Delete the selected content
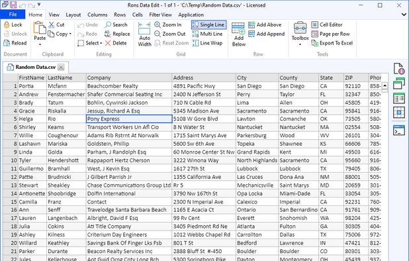Viewport: 409px width, 261px height. coord(116,43)
